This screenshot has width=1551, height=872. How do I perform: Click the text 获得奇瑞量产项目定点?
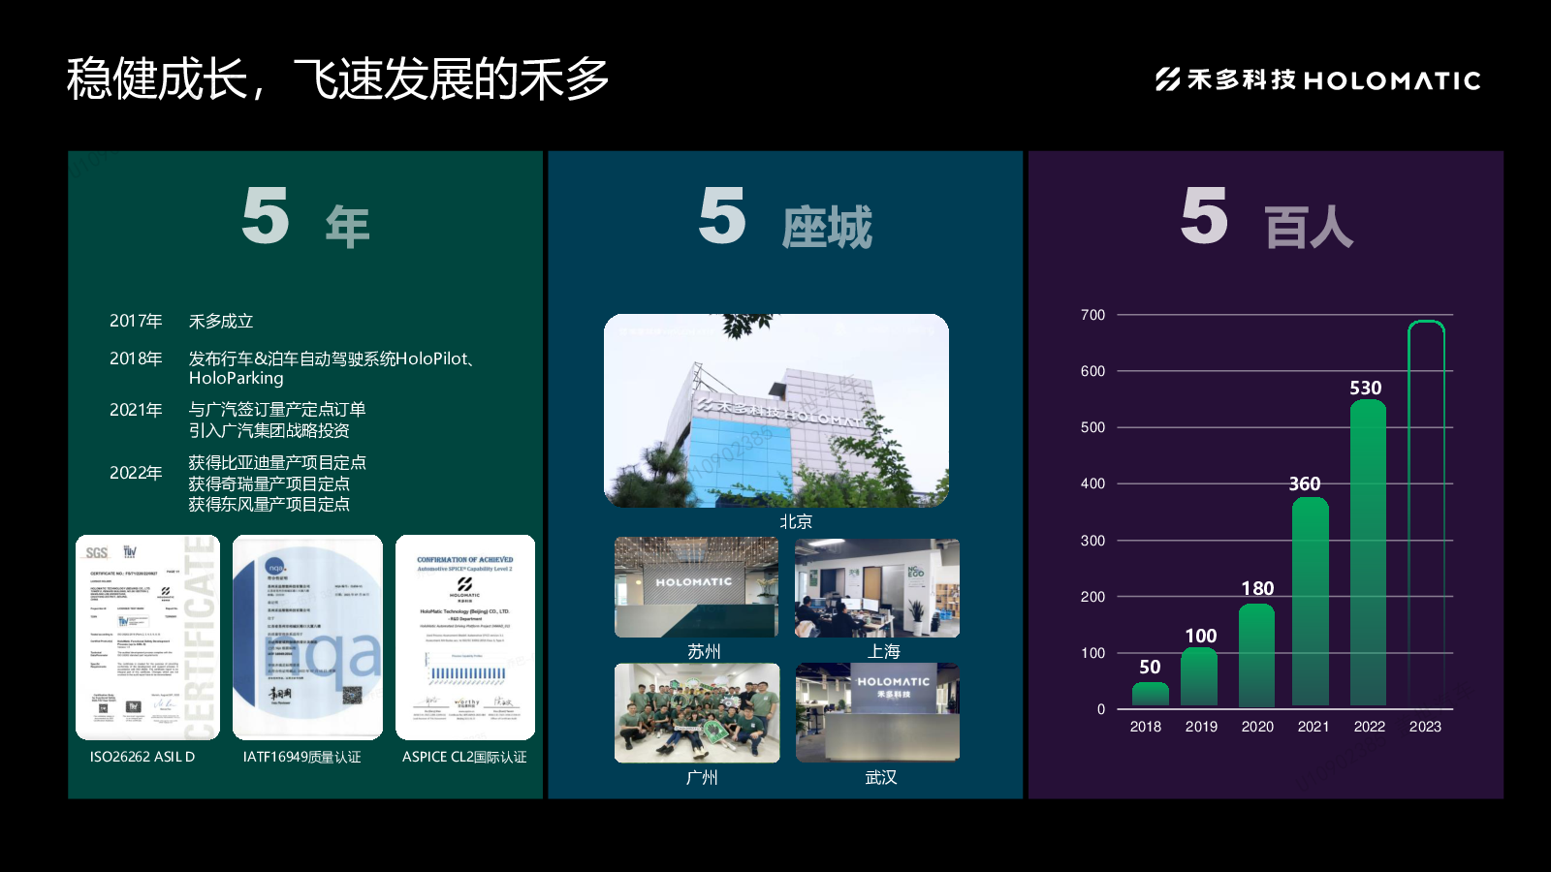coord(269,483)
